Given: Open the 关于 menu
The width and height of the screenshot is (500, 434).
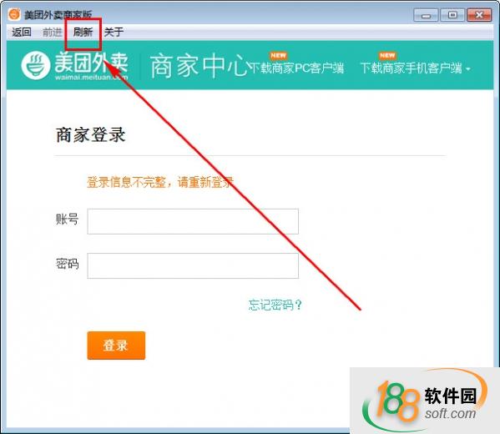Looking at the screenshot, I should click(114, 32).
